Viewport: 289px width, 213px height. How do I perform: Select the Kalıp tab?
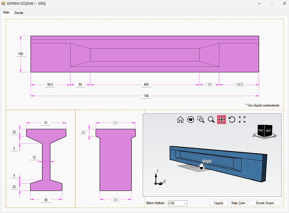click(6, 13)
